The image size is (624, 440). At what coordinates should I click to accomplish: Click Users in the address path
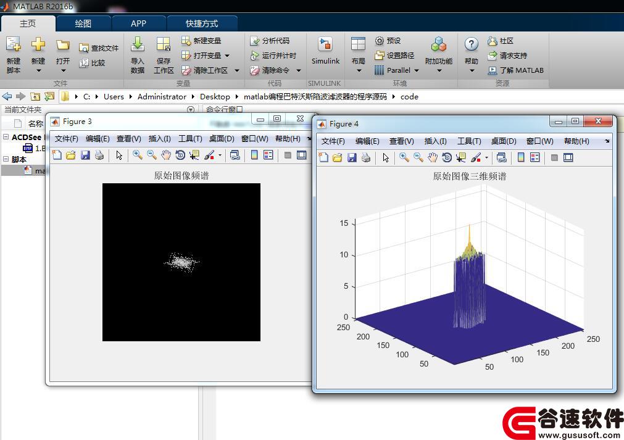click(114, 97)
